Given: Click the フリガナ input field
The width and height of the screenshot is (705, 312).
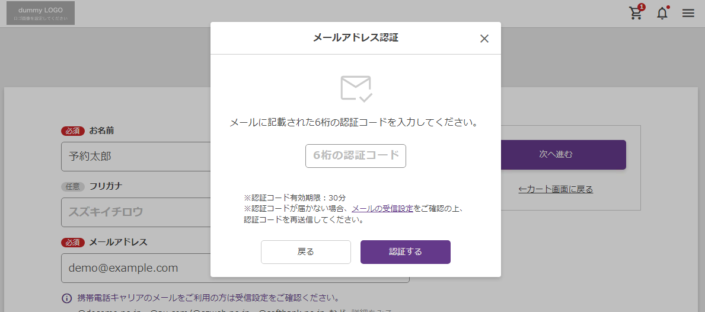Looking at the screenshot, I should [x=135, y=212].
